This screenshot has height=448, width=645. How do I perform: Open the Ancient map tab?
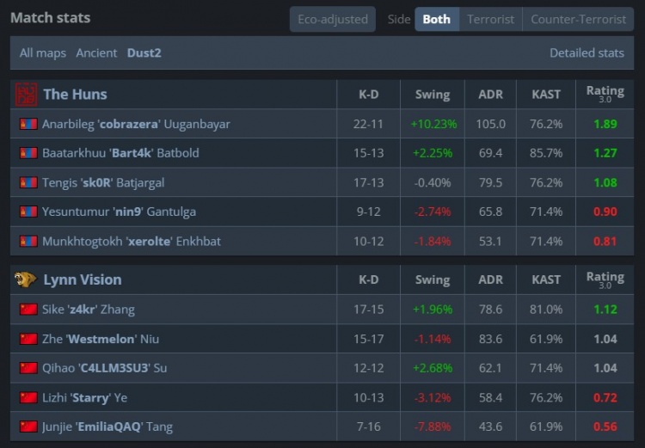click(x=96, y=52)
